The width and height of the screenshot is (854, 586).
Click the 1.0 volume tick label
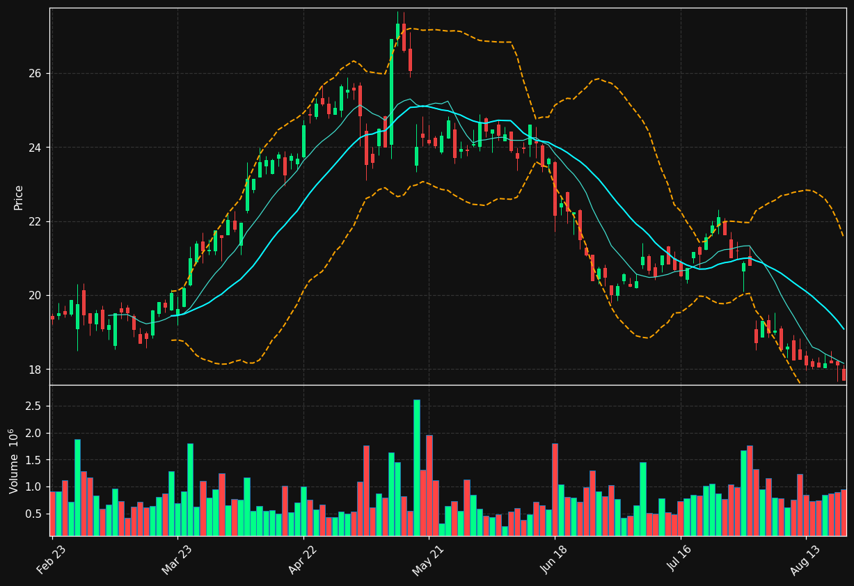[x=35, y=486]
